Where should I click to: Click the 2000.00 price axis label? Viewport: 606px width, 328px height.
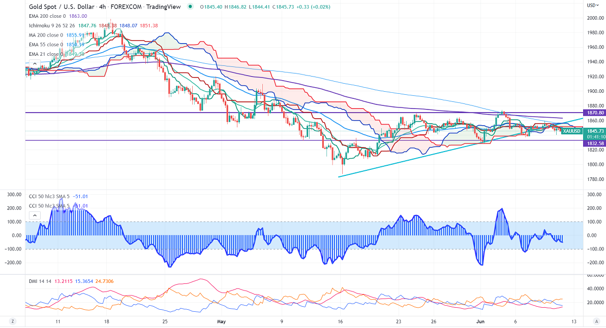click(595, 18)
